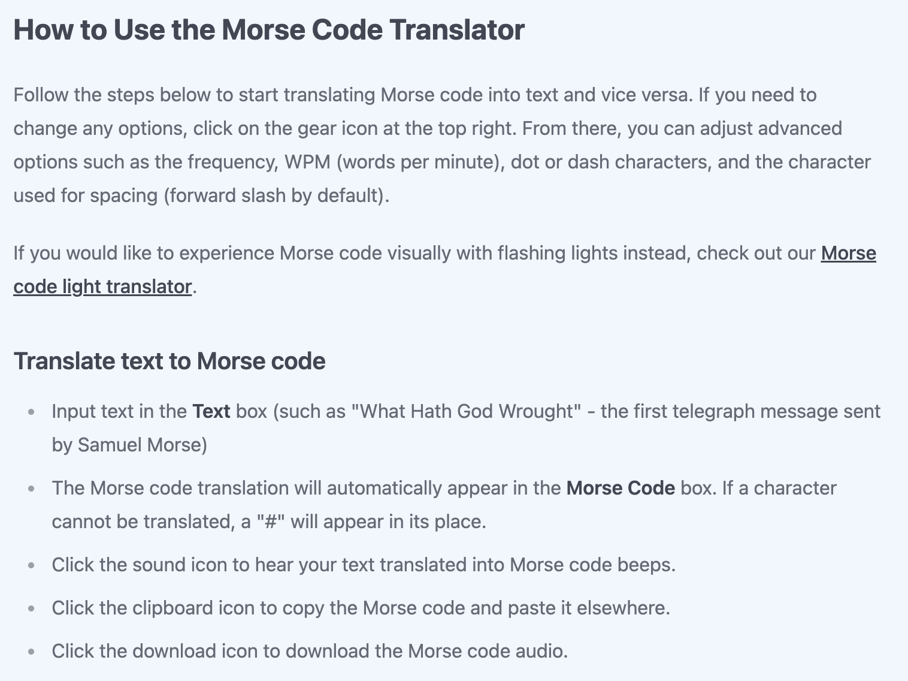908x681 pixels.
Task: Click the bullet point before "Input text in the"
Action: click(x=31, y=412)
